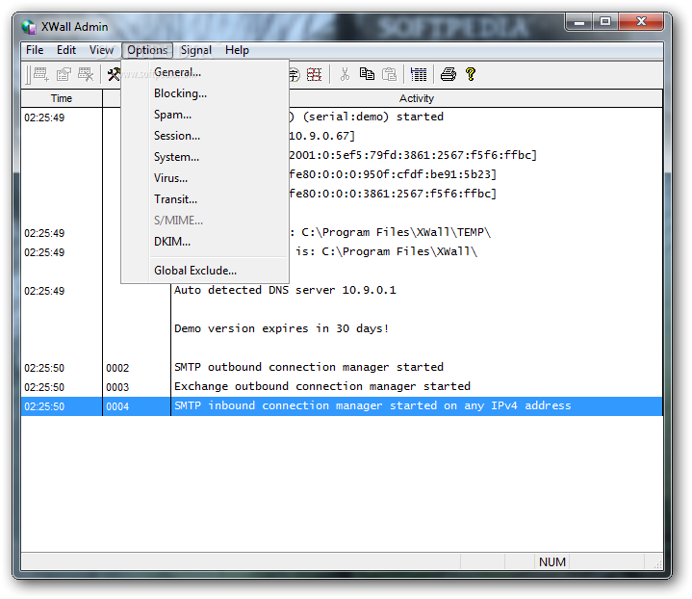Screen dimensions: 692x599
Task: Click the Time column header
Action: tap(62, 98)
